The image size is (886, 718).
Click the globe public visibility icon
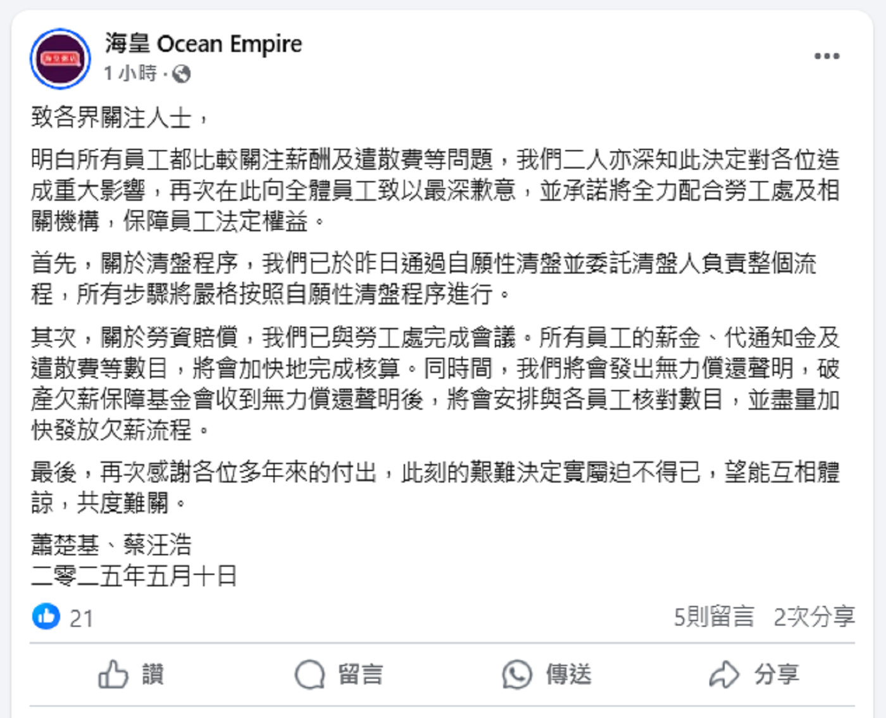point(182,74)
